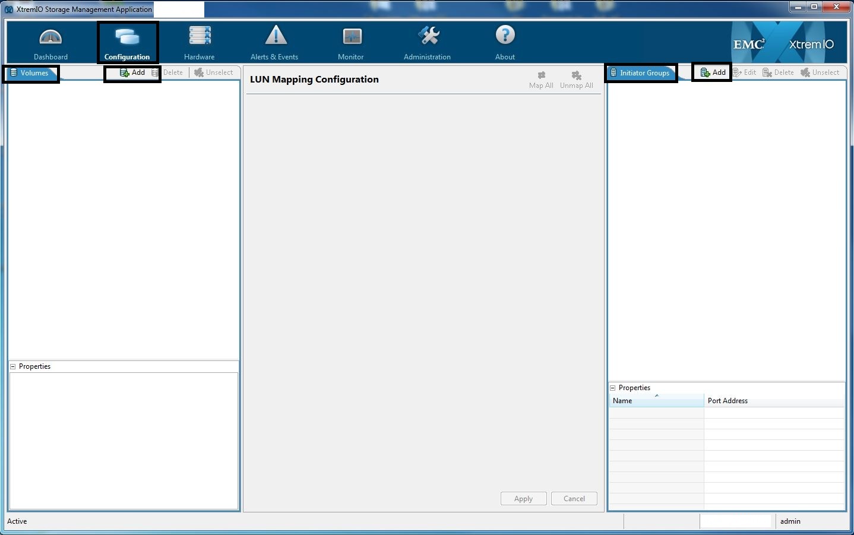Screen dimensions: 854x535
Task: Open Alerts & Events warning icon
Action: click(276, 36)
